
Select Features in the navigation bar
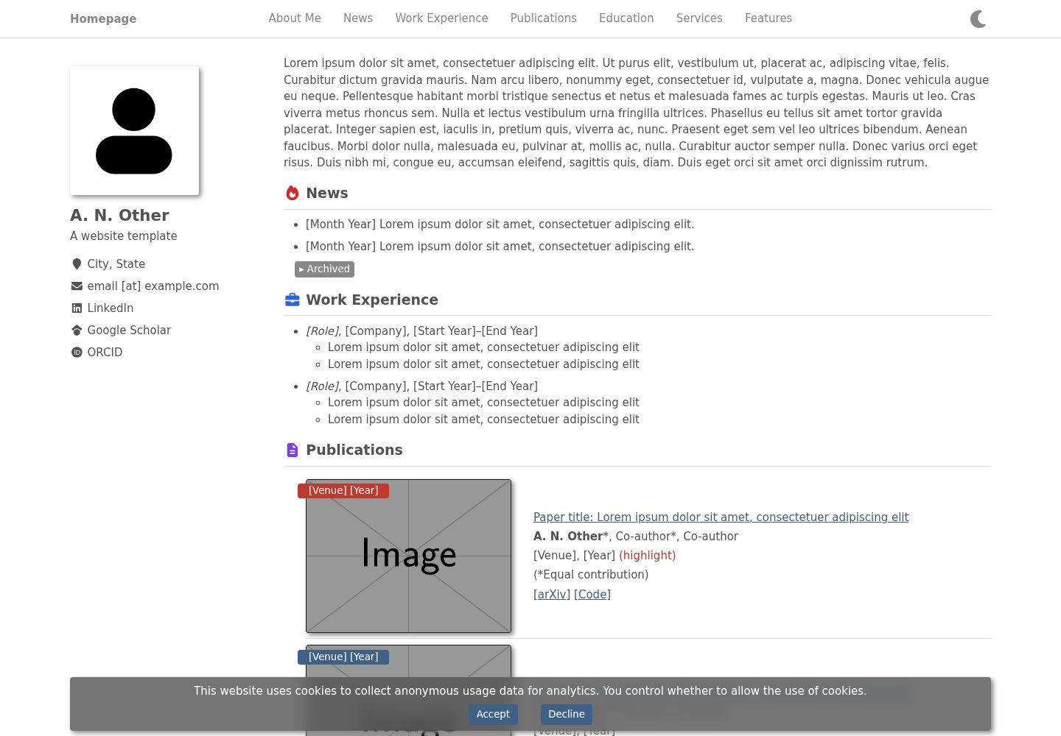click(x=768, y=18)
